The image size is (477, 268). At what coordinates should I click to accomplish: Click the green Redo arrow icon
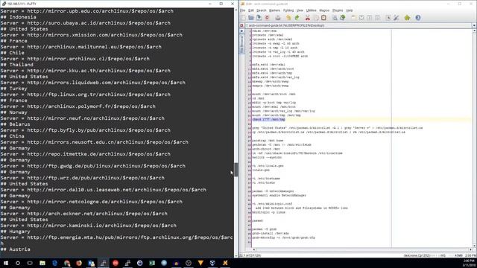297,18
